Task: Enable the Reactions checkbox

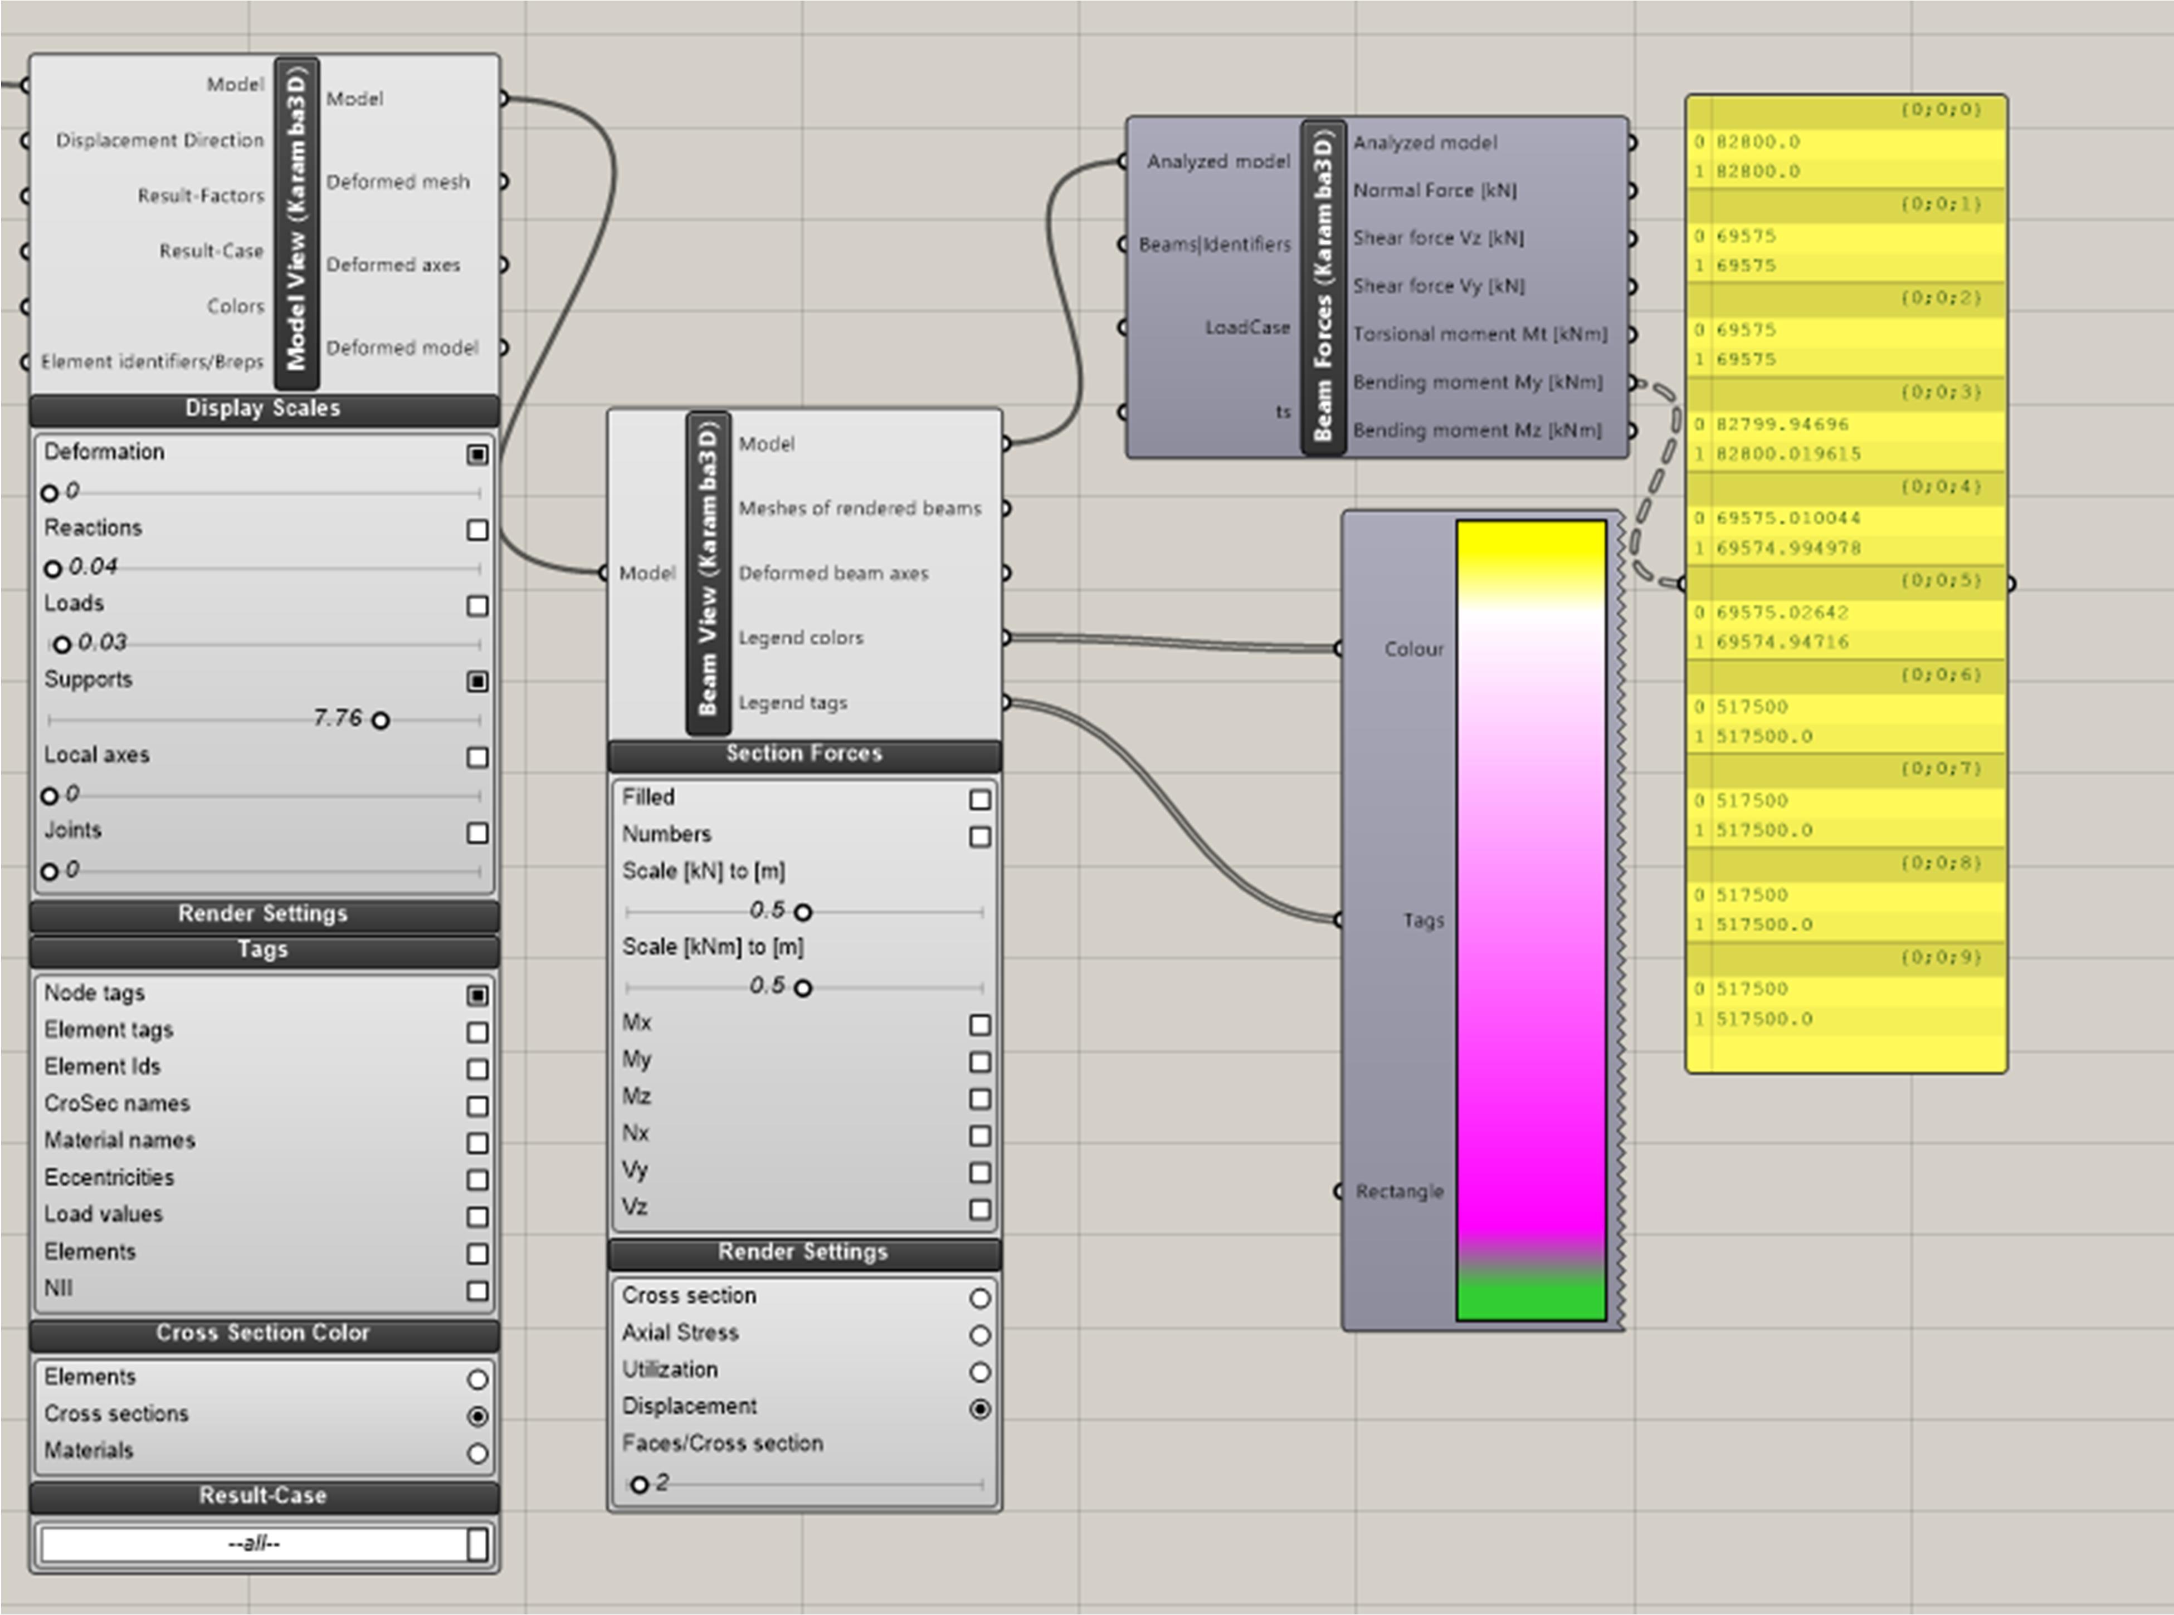Action: point(477,530)
